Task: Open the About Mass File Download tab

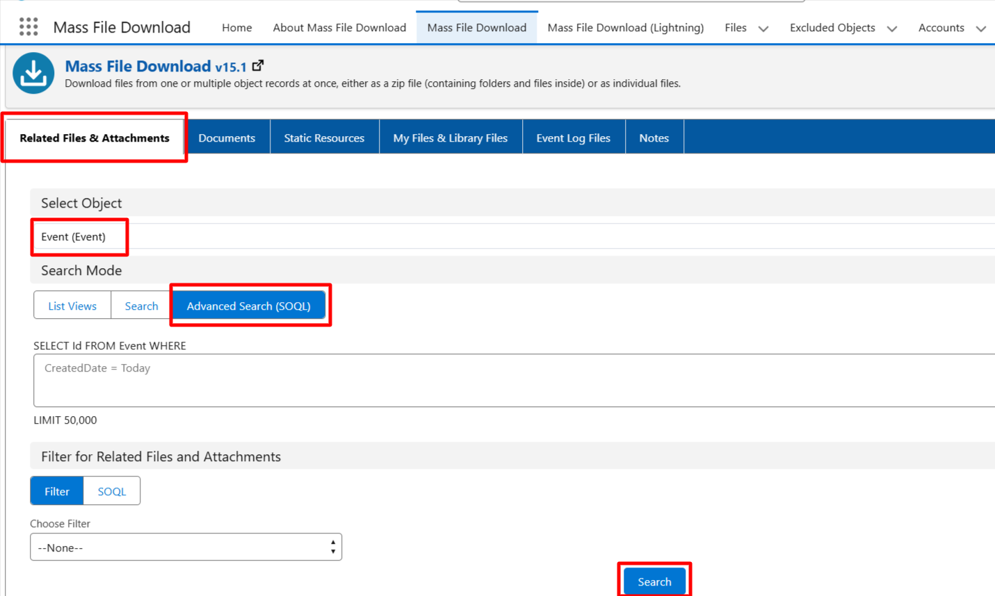Action: point(339,28)
